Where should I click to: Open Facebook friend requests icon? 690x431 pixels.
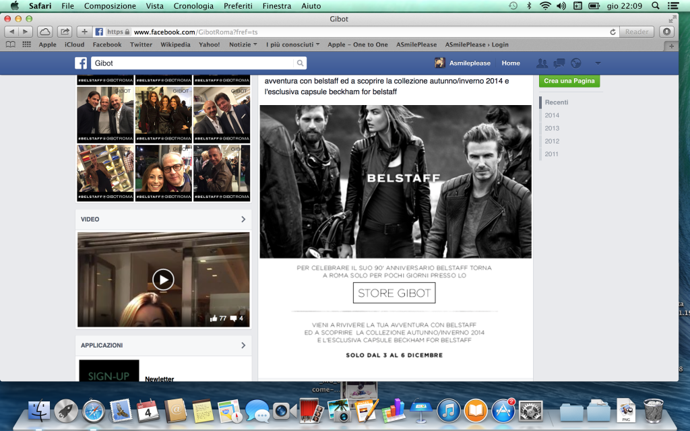coord(542,63)
